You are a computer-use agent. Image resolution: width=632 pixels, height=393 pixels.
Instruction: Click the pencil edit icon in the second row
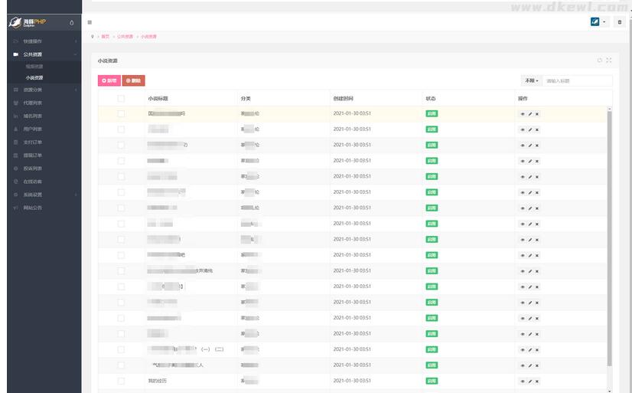point(529,129)
